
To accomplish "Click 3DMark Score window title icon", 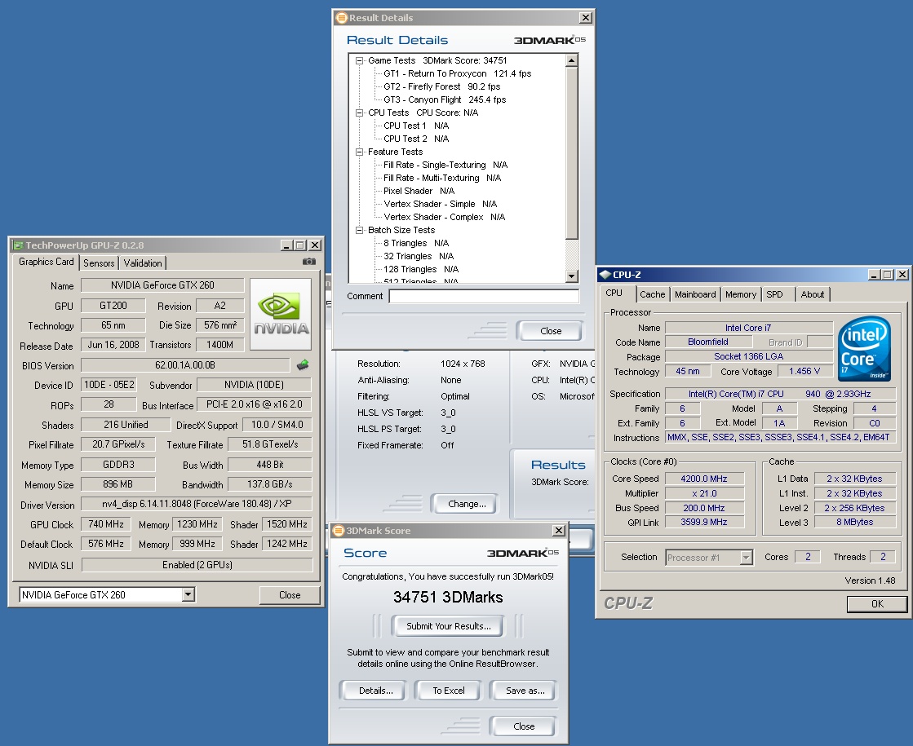I will click(339, 531).
